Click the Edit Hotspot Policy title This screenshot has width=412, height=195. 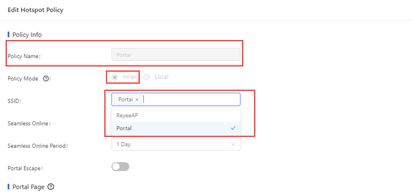(x=35, y=10)
